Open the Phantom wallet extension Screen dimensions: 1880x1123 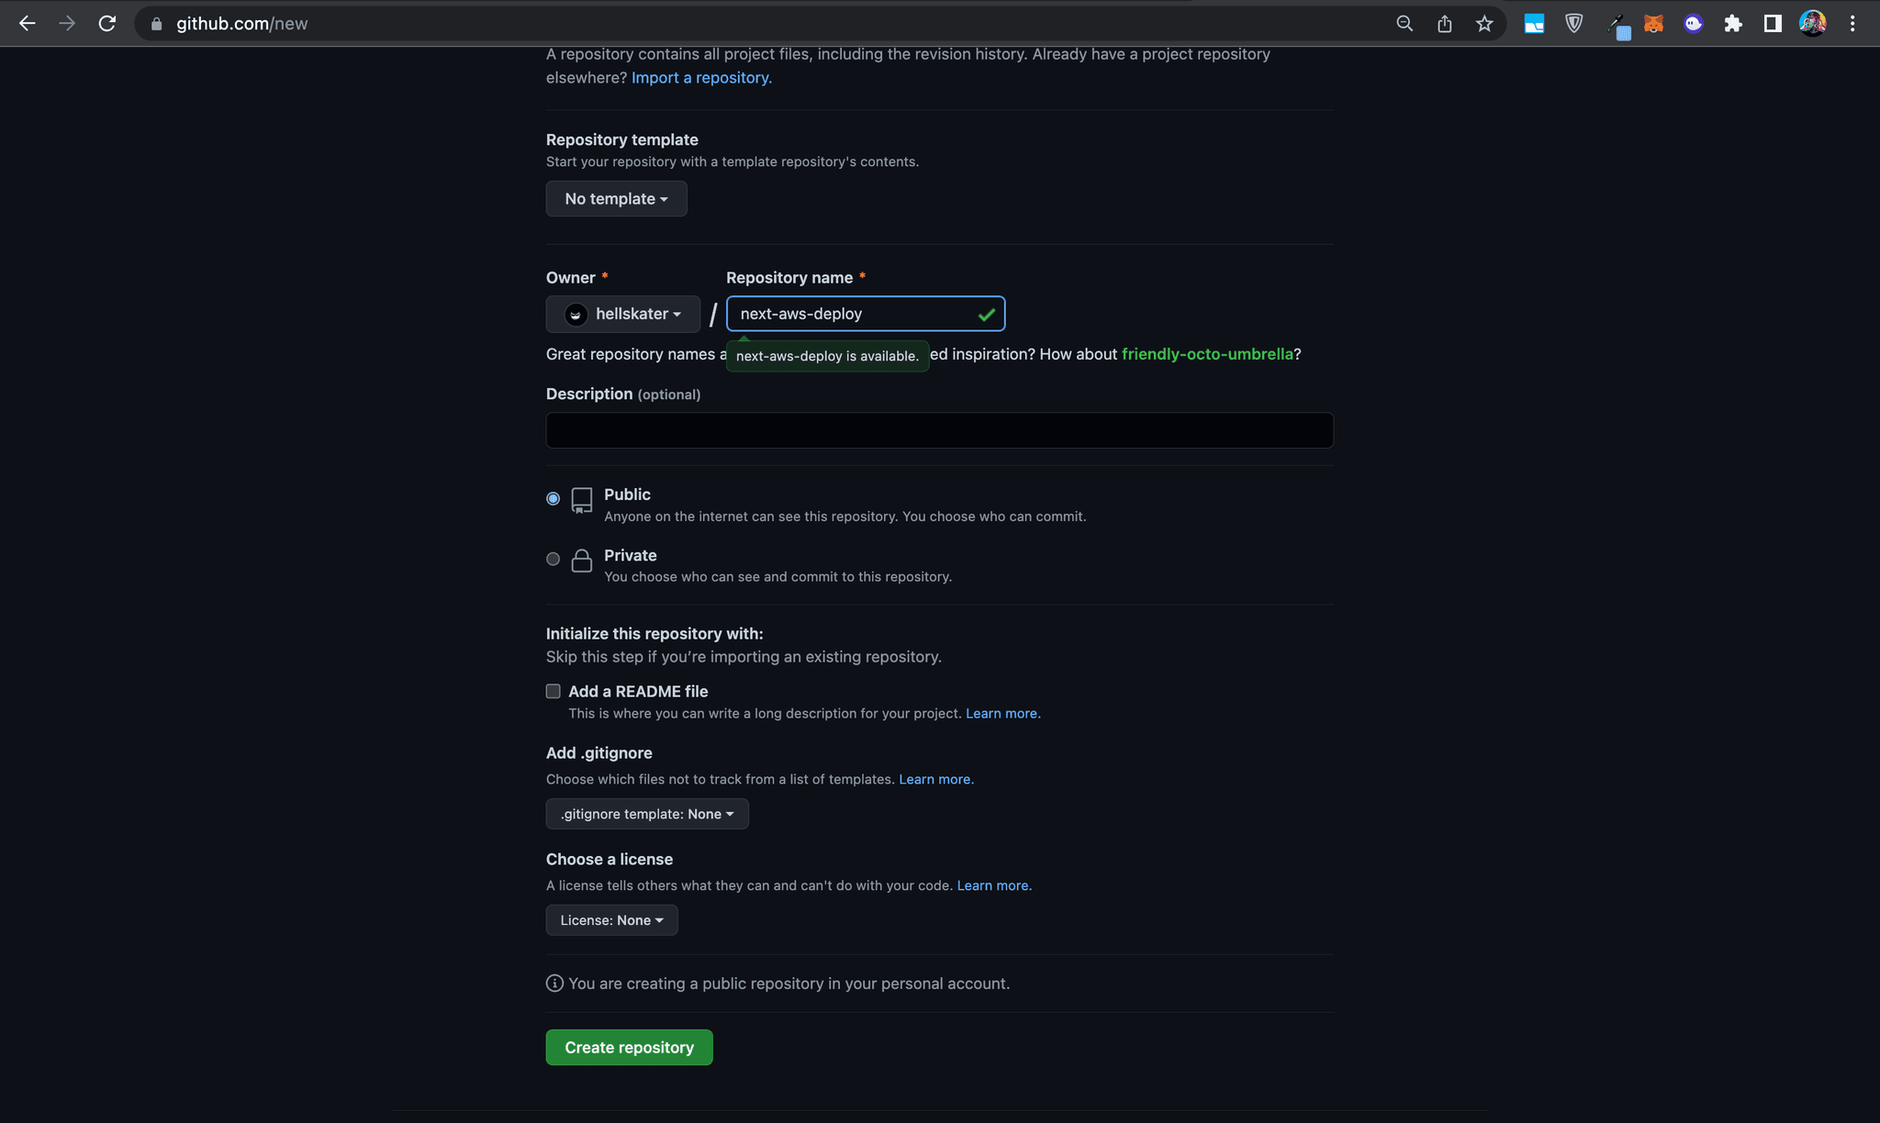[x=1693, y=23]
